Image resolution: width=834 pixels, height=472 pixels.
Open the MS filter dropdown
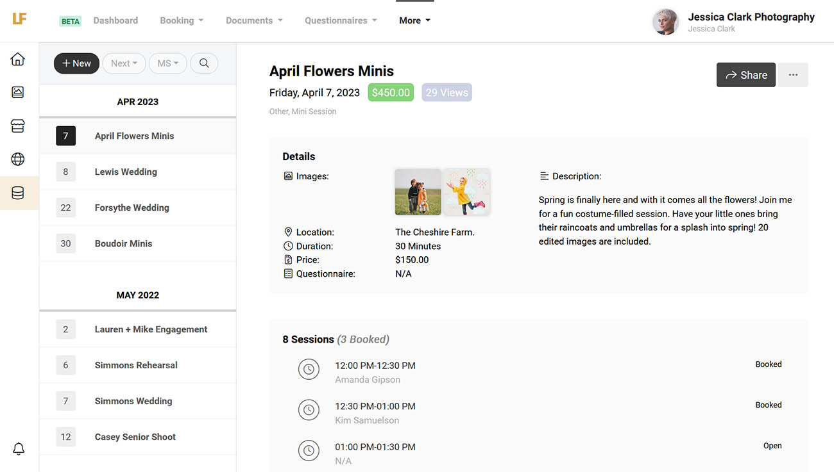[x=167, y=63]
